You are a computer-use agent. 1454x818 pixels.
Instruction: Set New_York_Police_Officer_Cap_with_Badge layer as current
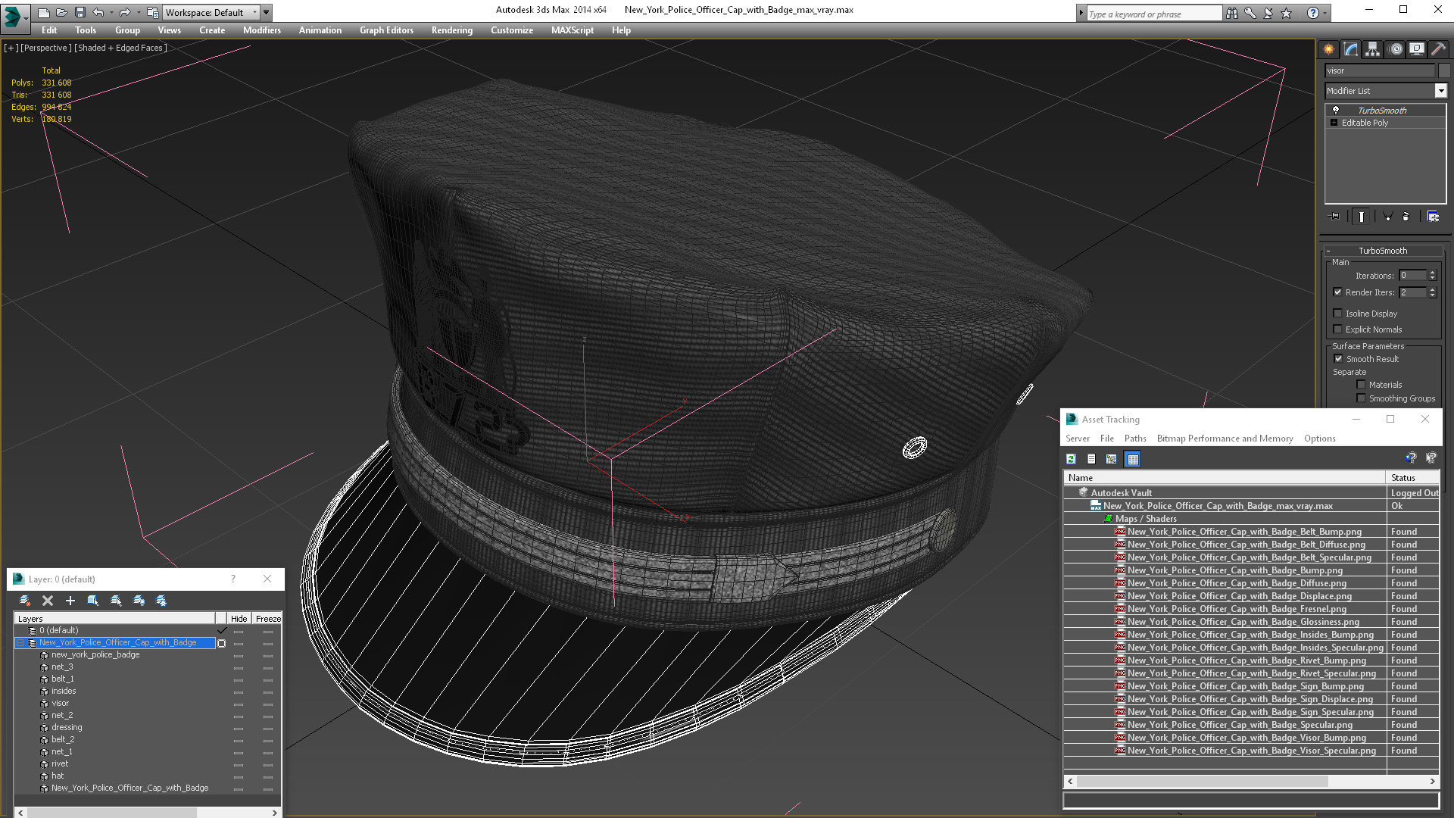[x=221, y=643]
